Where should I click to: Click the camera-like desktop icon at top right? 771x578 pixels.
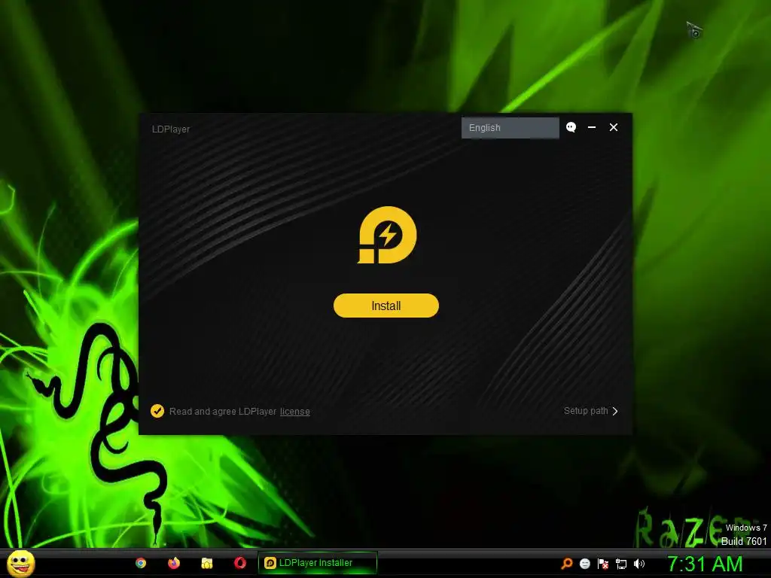pyautogui.click(x=695, y=30)
